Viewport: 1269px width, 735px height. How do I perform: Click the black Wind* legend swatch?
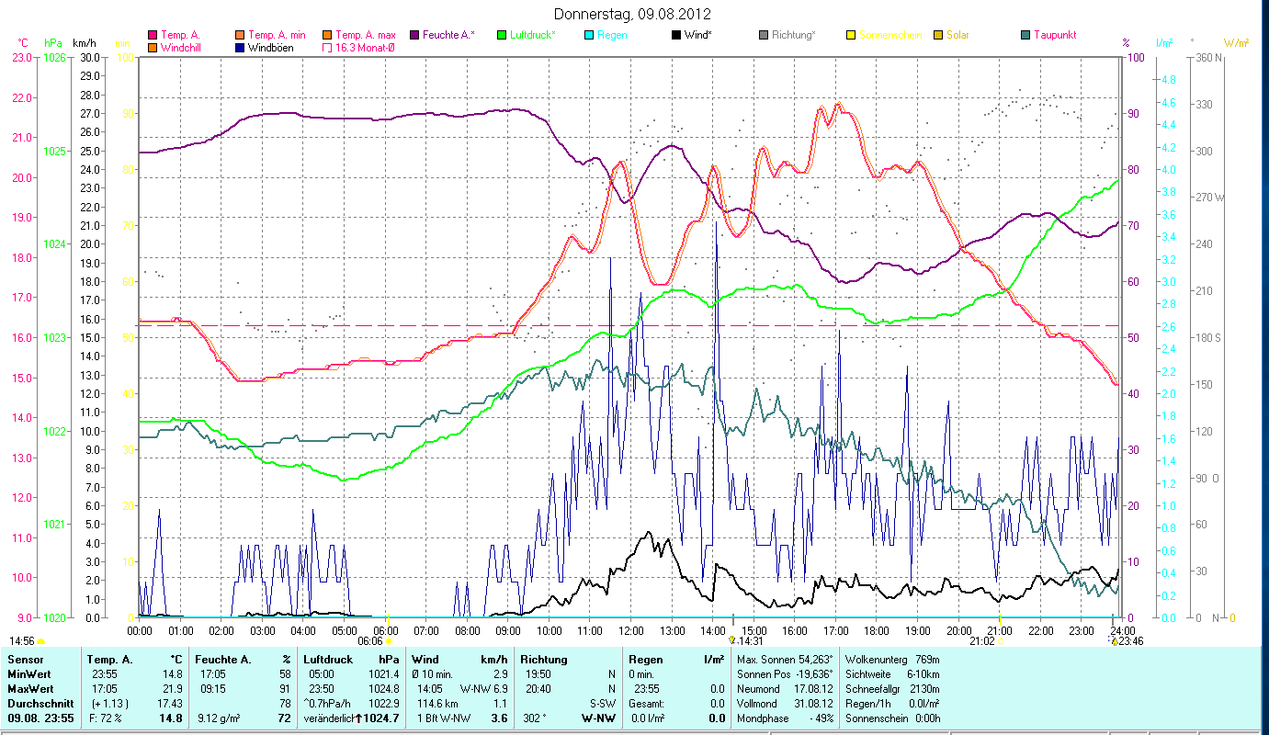pyautogui.click(x=675, y=35)
